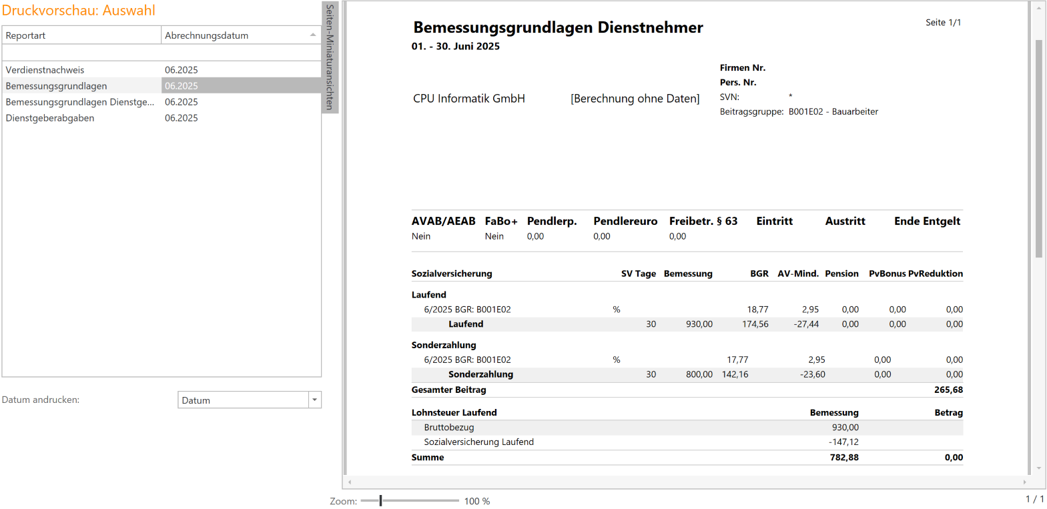The width and height of the screenshot is (1047, 509).
Task: Click the Summe value 782,88
Action: click(844, 457)
